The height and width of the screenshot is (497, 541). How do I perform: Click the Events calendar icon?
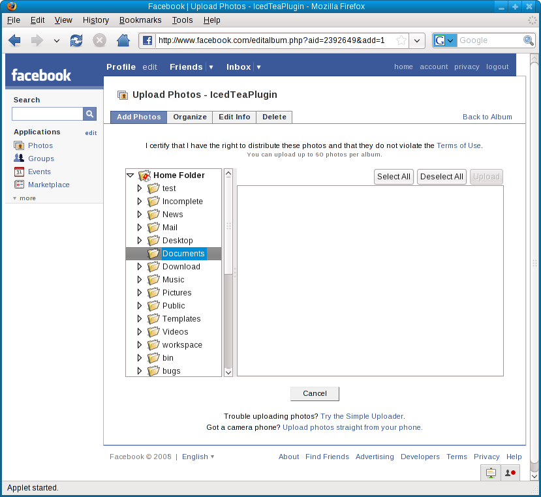click(19, 172)
